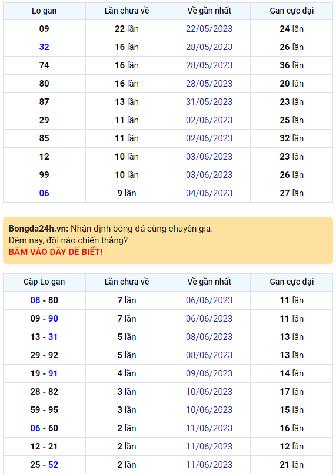Image resolution: width=336 pixels, height=476 pixels.
Task: Select the pair '28 - 82' cell
Action: (44, 392)
